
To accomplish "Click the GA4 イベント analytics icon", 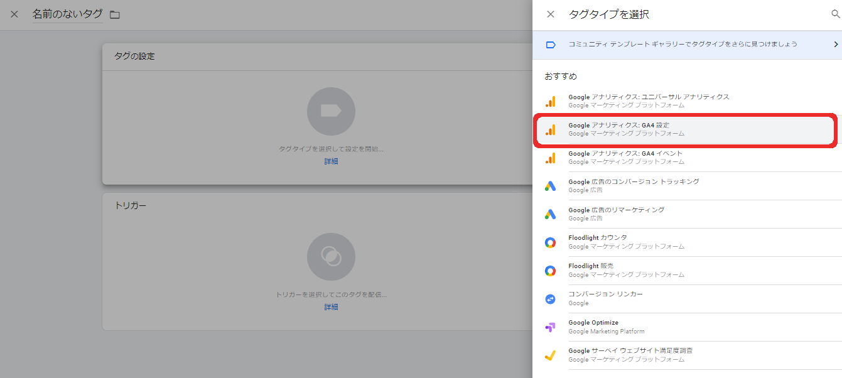I will (x=550, y=158).
